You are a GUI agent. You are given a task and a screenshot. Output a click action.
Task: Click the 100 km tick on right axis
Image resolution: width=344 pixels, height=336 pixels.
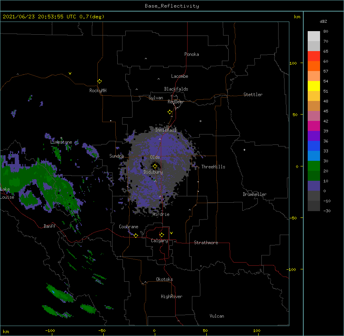pyautogui.click(x=293, y=63)
